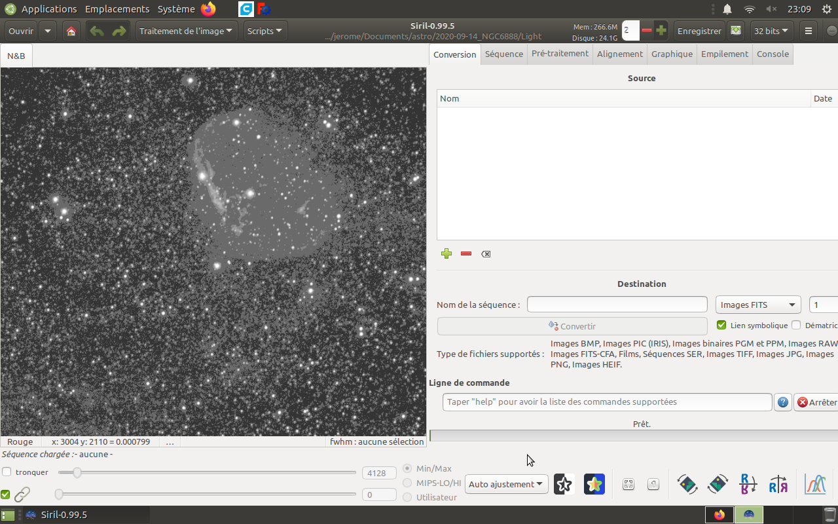
Task: Go to the Alignement tab
Action: pos(620,54)
